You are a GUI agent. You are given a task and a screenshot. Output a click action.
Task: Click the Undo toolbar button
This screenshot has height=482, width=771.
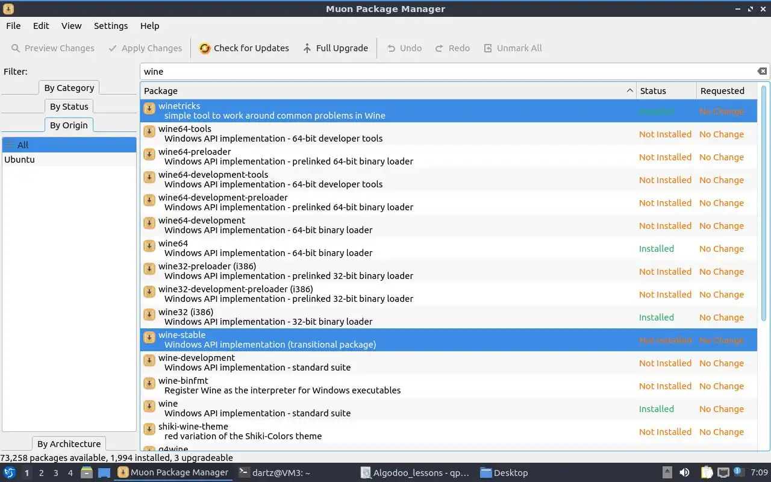click(x=404, y=48)
